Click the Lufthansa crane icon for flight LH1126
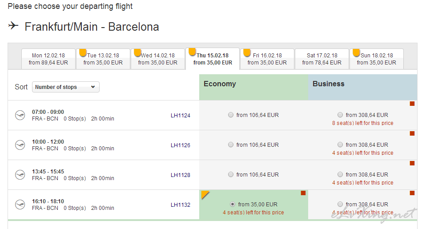The width and height of the screenshot is (422, 229). (20, 145)
